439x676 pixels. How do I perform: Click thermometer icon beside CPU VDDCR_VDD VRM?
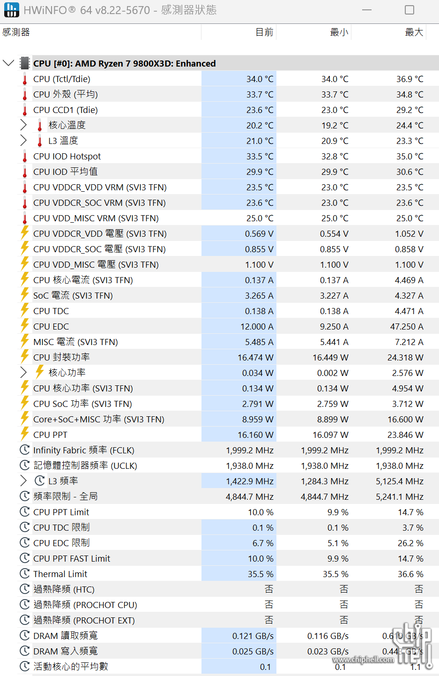pos(25,187)
